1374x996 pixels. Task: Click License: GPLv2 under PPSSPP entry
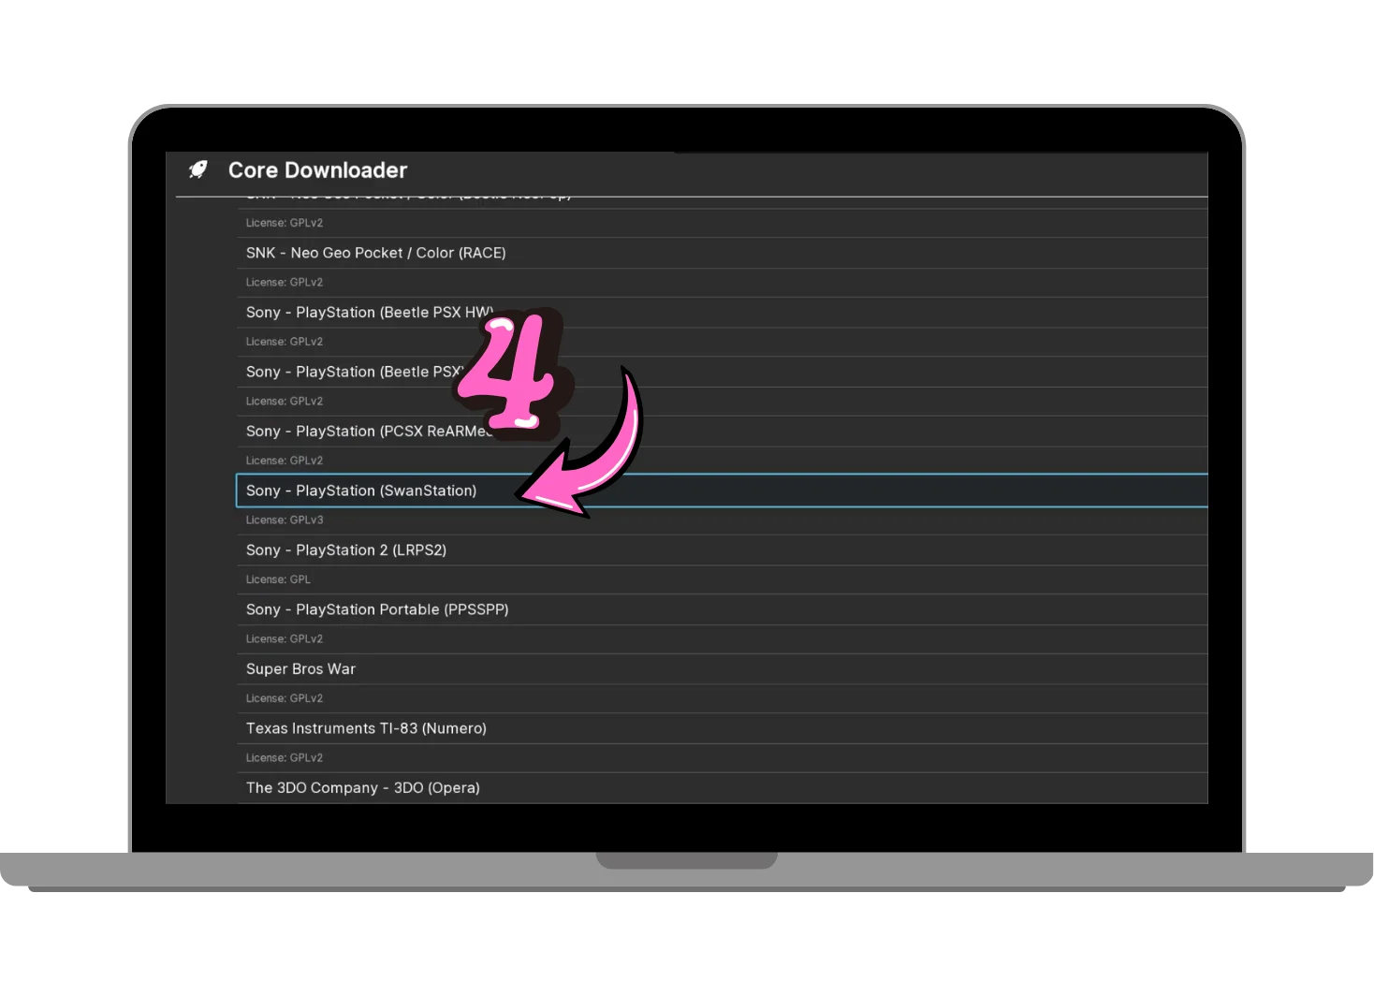pyautogui.click(x=285, y=638)
